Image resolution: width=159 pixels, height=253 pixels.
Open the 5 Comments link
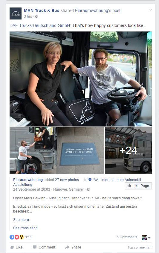click(127, 237)
